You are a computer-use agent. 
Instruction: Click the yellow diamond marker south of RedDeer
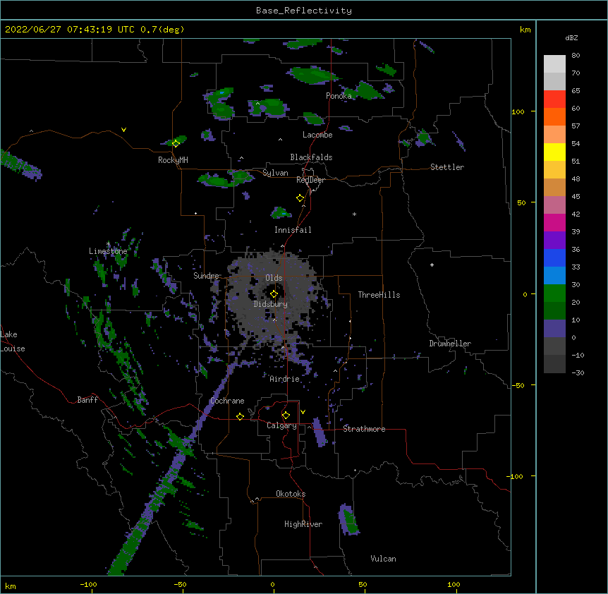[x=300, y=198]
